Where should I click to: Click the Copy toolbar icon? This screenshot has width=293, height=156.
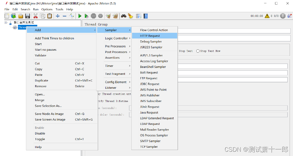click(43, 16)
